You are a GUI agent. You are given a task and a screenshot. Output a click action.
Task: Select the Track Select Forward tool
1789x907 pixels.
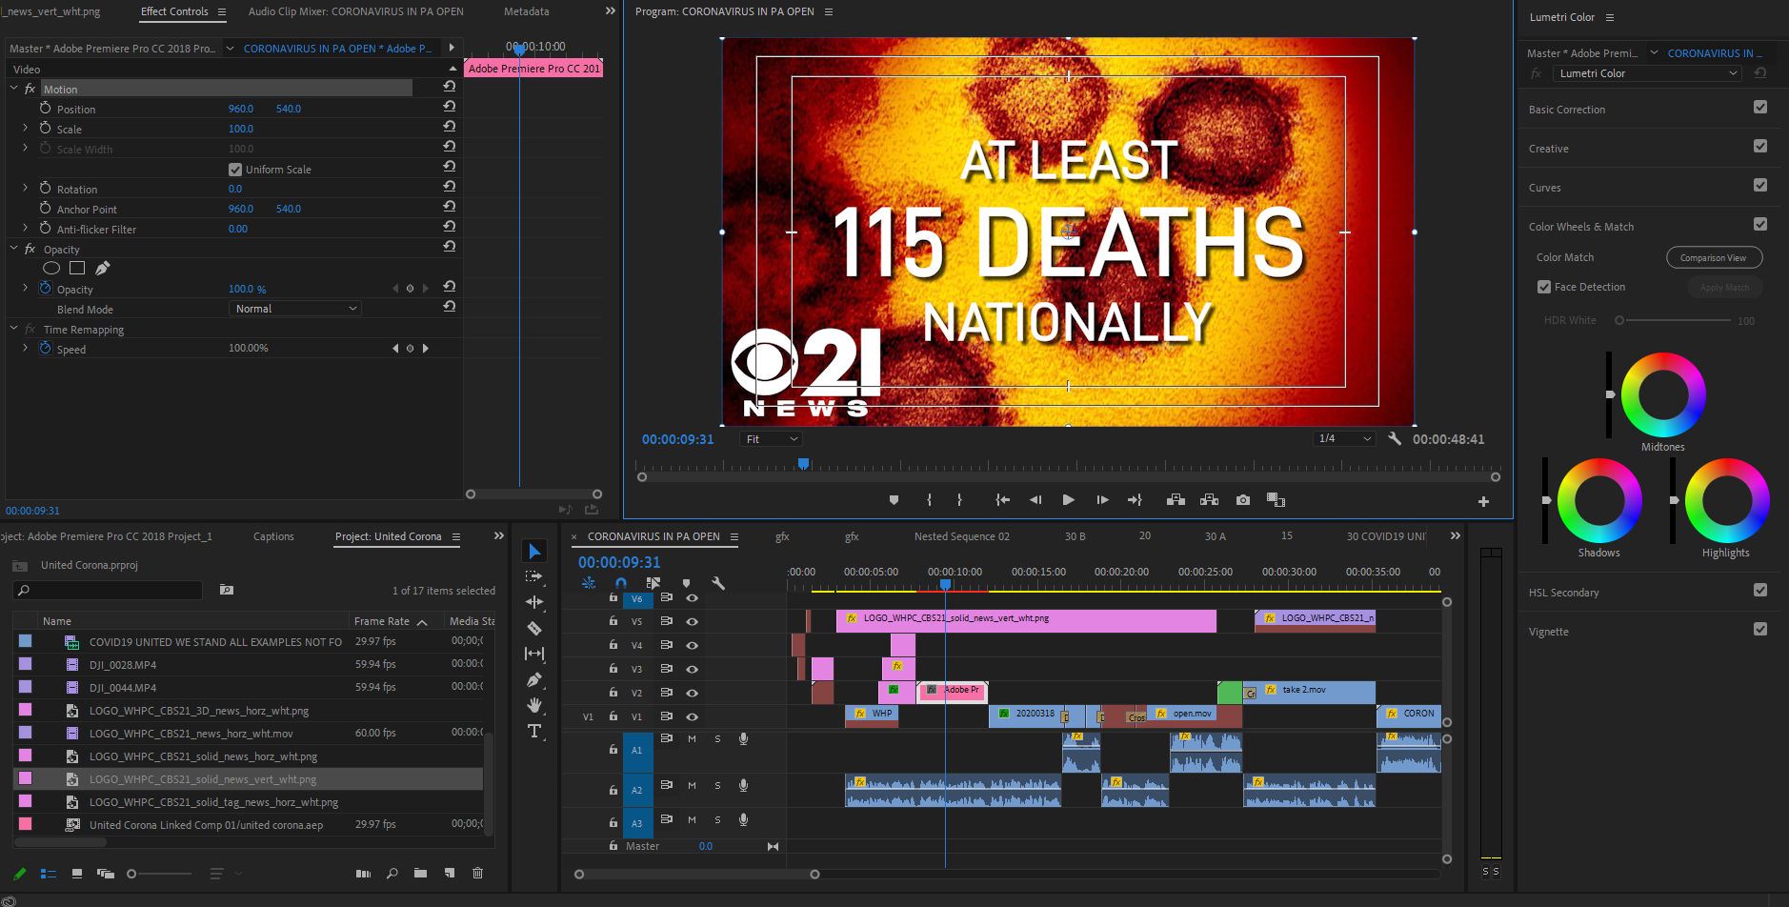click(x=534, y=576)
